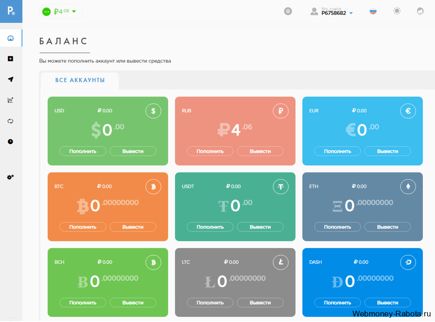Screen dimensions: 435x322
Task: Select the chart statistics sidebar icon
Action: point(10,100)
